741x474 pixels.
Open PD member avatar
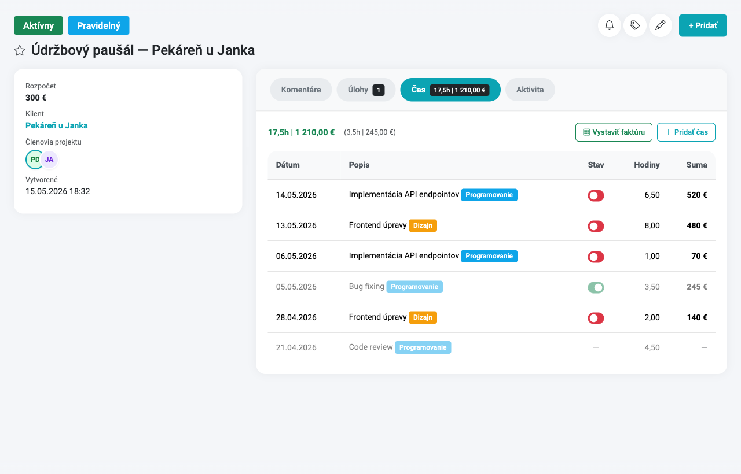click(35, 160)
